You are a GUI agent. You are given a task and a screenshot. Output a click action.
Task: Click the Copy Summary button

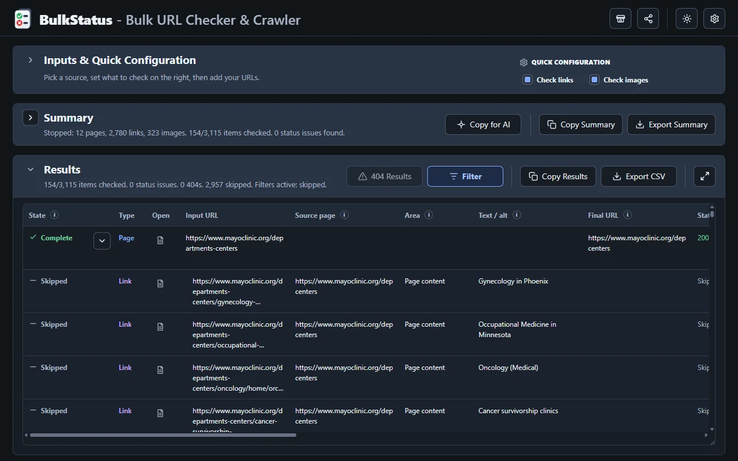[581, 124]
